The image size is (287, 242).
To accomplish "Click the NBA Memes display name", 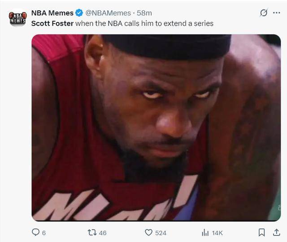I will (52, 13).
